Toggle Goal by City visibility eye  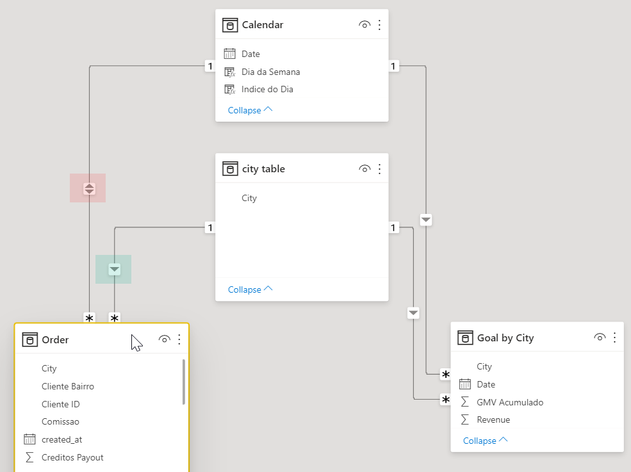(600, 338)
